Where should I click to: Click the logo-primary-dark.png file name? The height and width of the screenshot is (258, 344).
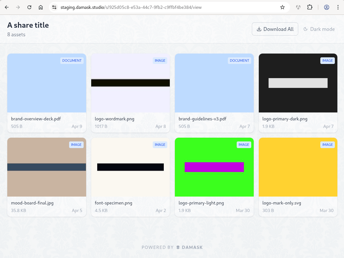point(285,119)
